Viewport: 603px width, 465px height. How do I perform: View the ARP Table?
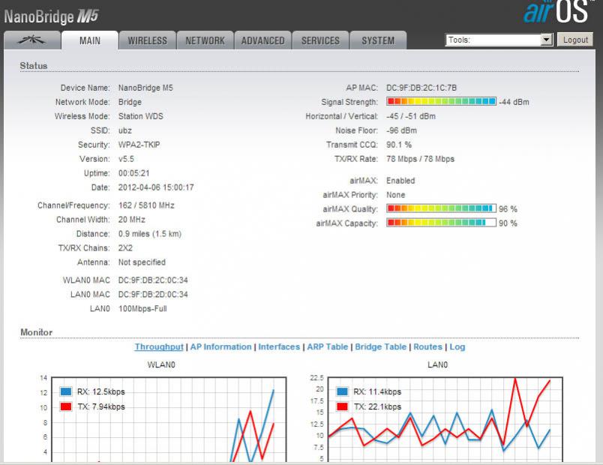(x=327, y=346)
